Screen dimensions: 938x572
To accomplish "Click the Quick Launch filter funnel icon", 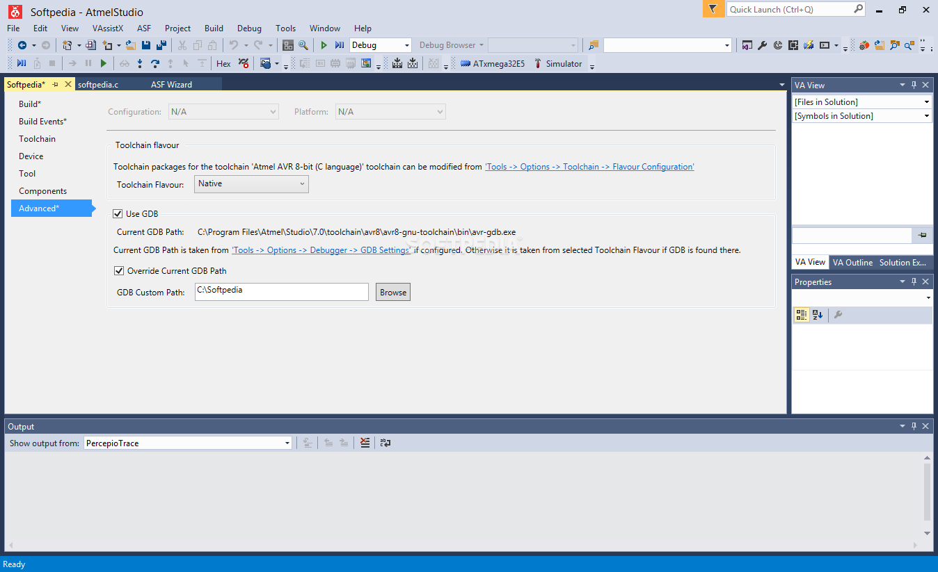I will pos(713,9).
